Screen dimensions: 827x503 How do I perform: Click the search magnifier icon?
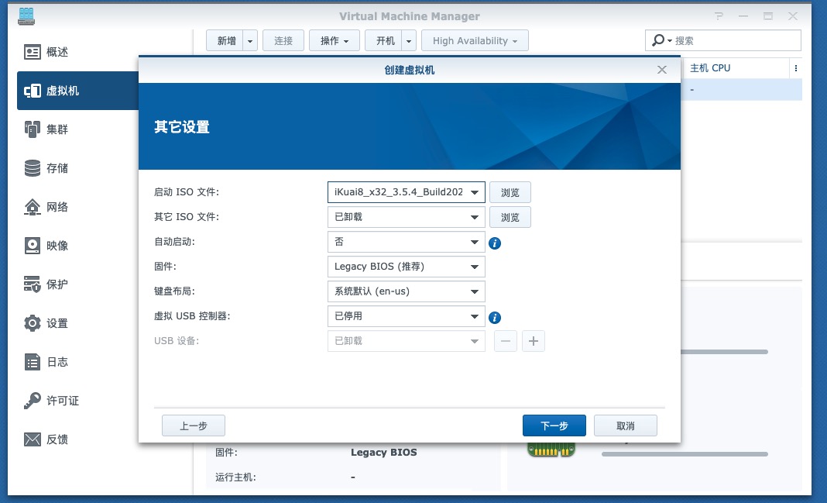[657, 40]
